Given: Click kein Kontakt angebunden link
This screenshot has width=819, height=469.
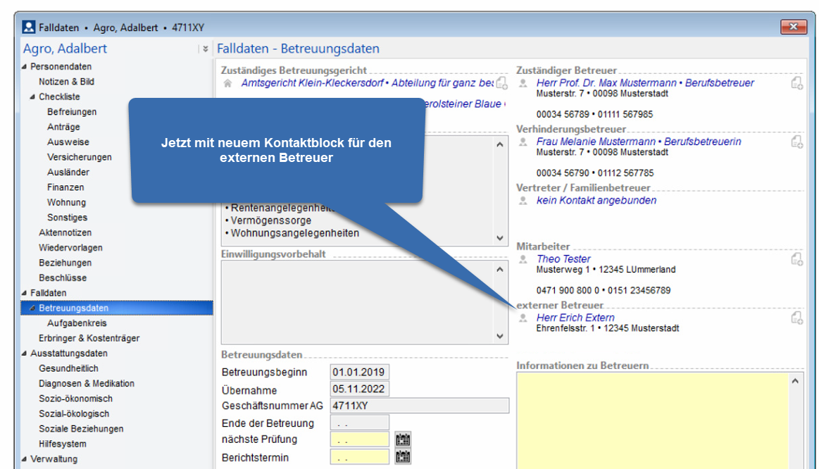Looking at the screenshot, I should click(596, 201).
